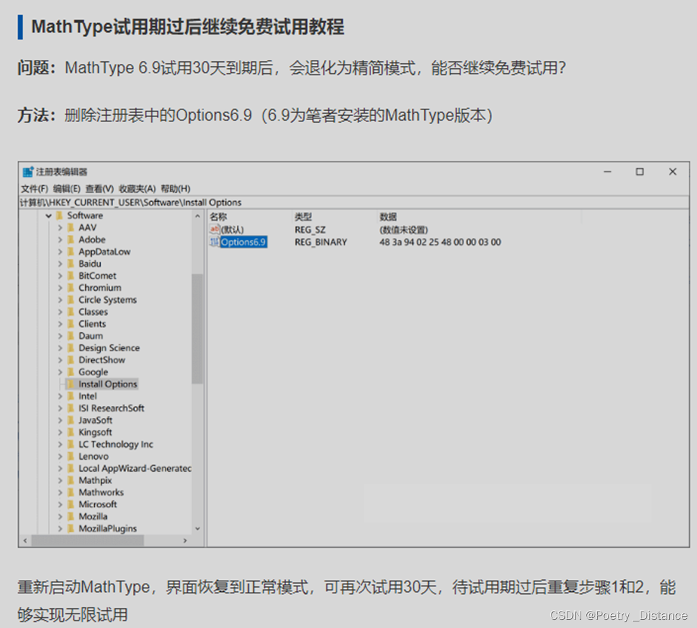Select the Microsoft folder icon in the tree
Screen dimensions: 697x628
[71, 504]
